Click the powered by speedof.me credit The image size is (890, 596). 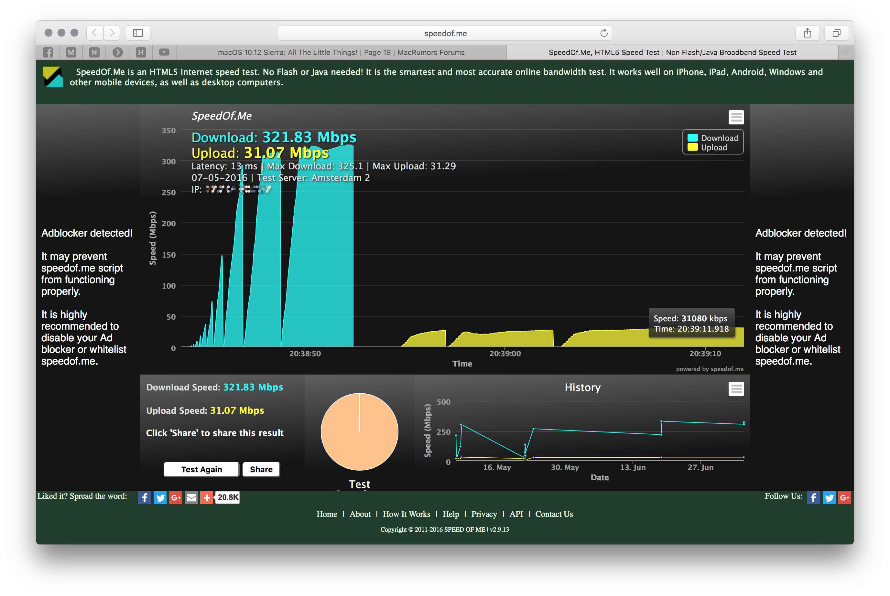pos(709,369)
